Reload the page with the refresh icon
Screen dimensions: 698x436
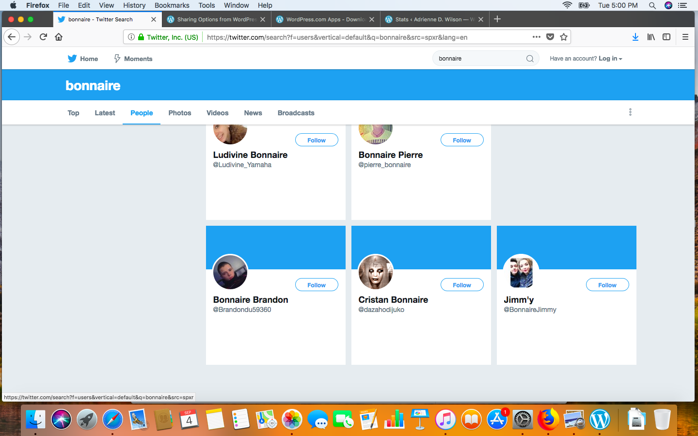pyautogui.click(x=43, y=37)
